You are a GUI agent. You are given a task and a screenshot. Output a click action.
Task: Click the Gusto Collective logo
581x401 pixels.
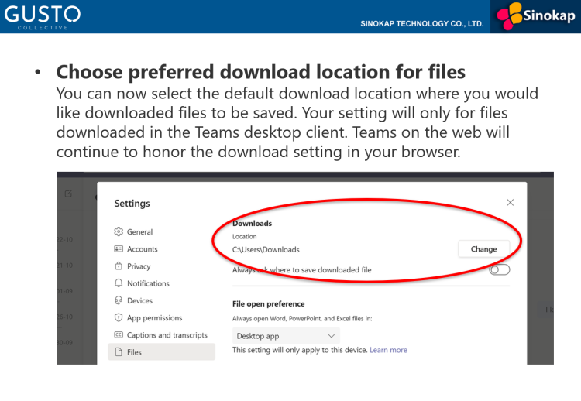point(41,16)
